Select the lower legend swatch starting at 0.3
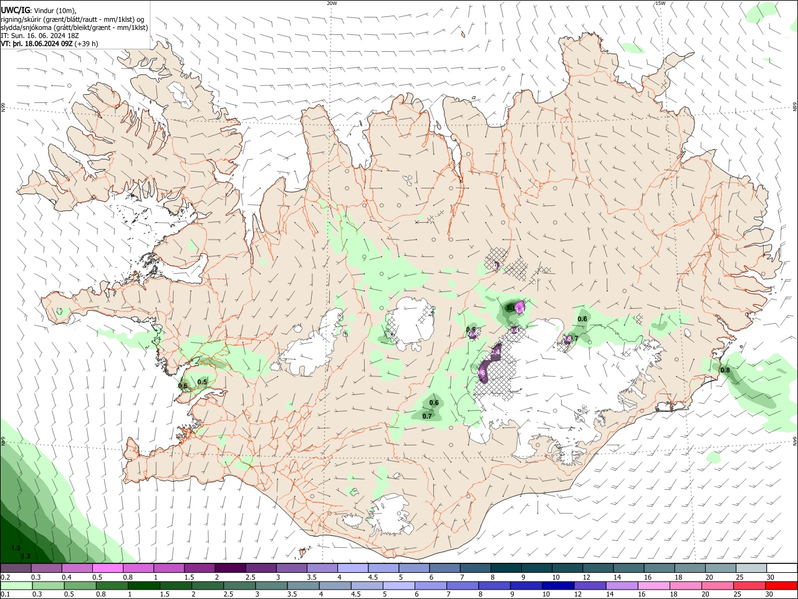 coord(48,585)
